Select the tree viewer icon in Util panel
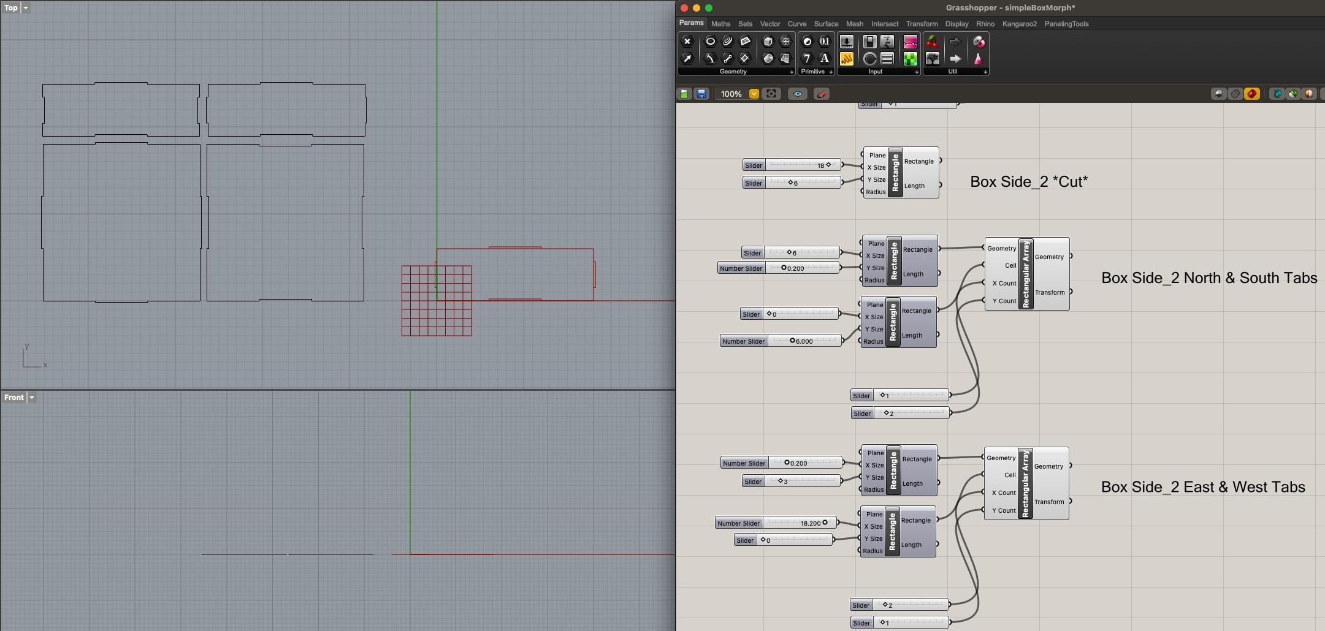The width and height of the screenshot is (1325, 631). point(932,59)
